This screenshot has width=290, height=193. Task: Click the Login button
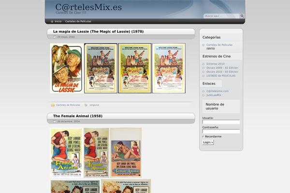pos(208,142)
